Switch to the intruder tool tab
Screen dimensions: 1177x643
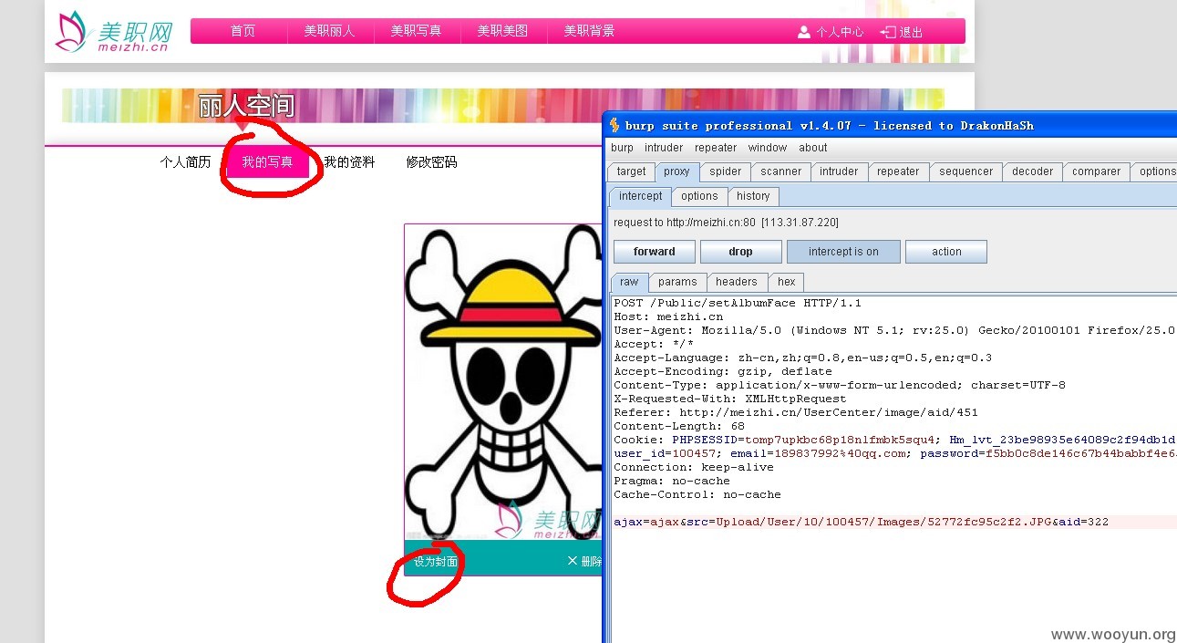[x=839, y=171]
